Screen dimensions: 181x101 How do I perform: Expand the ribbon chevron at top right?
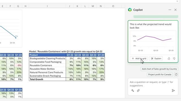point(177,1)
